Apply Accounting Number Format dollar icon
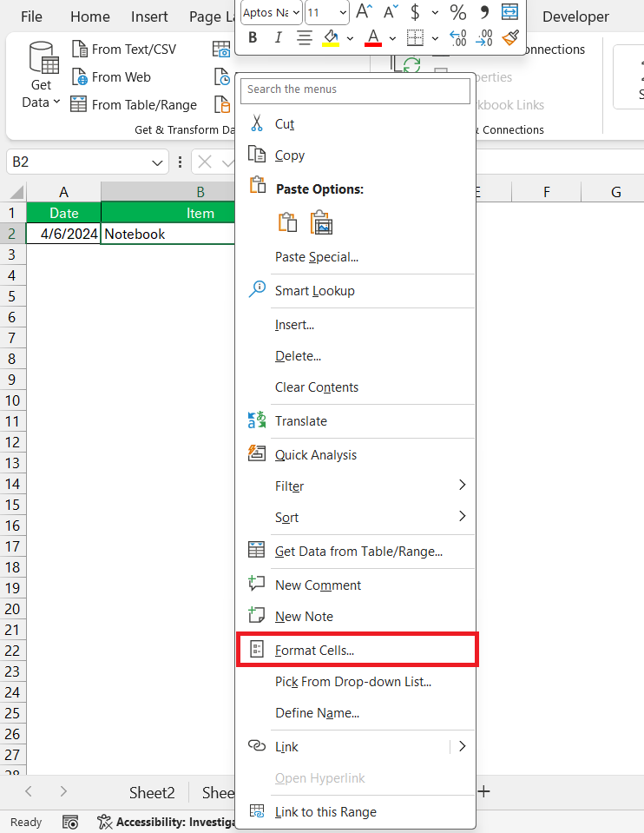644x833 pixels. click(415, 11)
